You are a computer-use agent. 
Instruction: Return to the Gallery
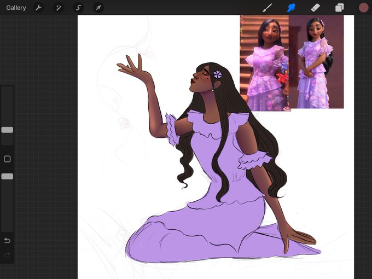pos(16,8)
